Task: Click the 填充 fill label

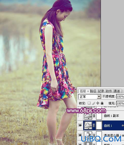Action: point(112,103)
